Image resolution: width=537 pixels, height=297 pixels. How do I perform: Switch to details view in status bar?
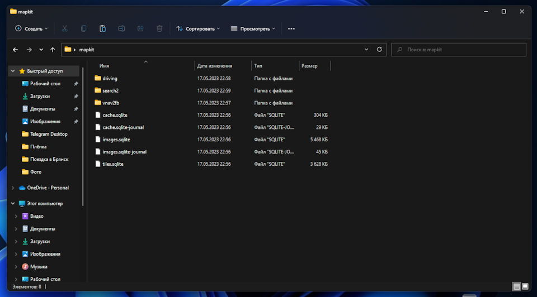click(516, 286)
